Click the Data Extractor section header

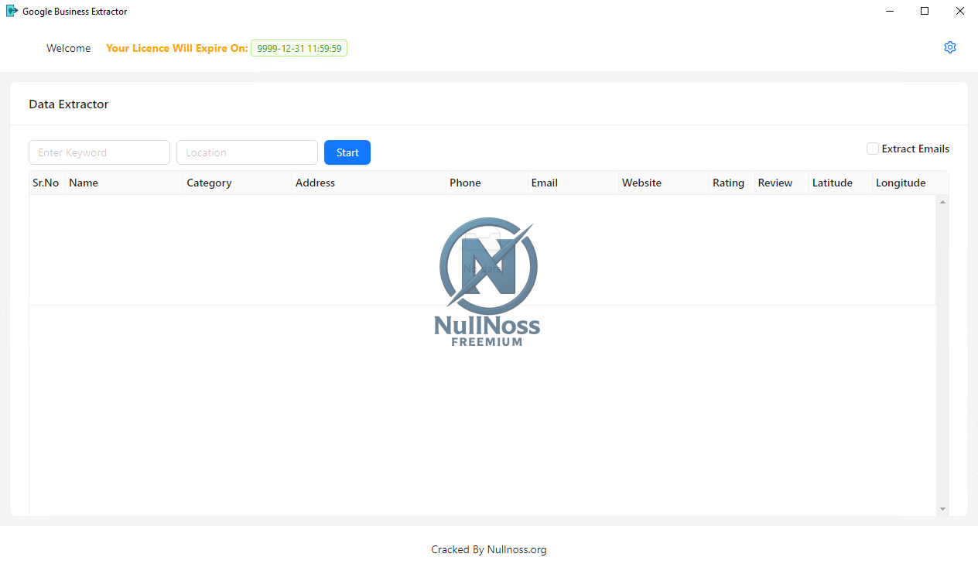68,104
